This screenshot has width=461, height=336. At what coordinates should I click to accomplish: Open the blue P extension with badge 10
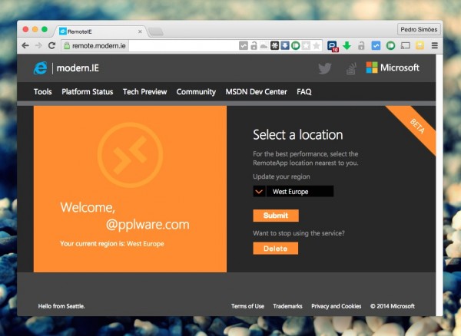333,46
